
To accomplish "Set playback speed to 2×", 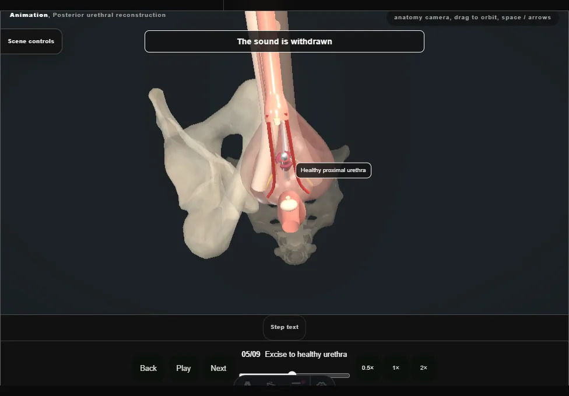I will (423, 368).
